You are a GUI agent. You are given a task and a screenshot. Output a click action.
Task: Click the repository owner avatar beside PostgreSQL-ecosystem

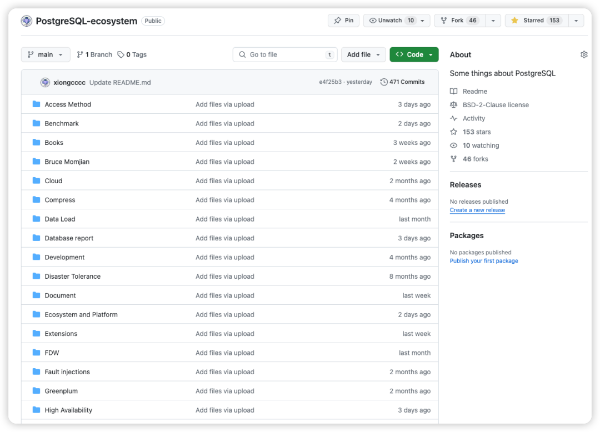(x=27, y=21)
